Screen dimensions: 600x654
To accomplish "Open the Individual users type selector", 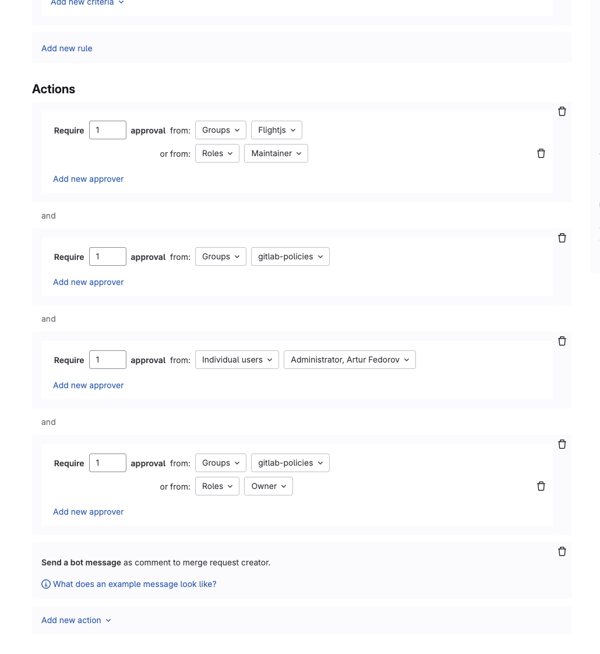I will click(x=237, y=360).
